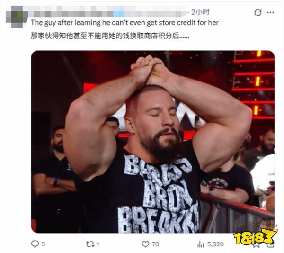The image size is (284, 253).
Task: Click the like count 70
Action: (155, 244)
